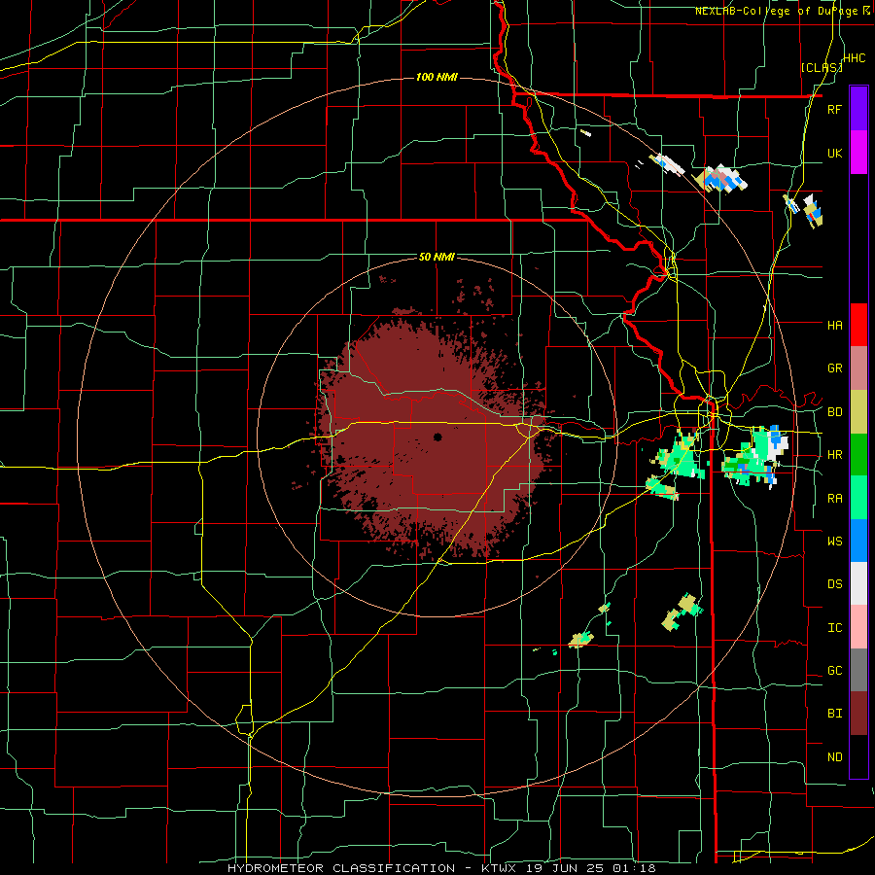
Task: Click the "GC" legend label
Action: tap(834, 671)
